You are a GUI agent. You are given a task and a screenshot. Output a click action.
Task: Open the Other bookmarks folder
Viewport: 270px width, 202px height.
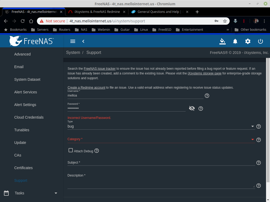[250, 30]
